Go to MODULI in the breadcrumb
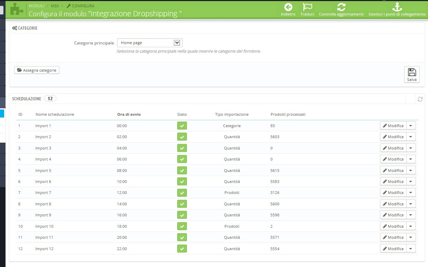428x267 pixels. [x=36, y=6]
